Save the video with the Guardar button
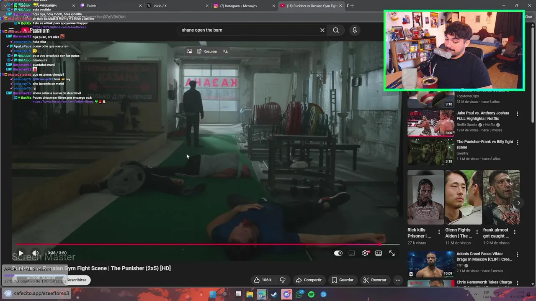The width and height of the screenshot is (536, 301). coord(343,280)
